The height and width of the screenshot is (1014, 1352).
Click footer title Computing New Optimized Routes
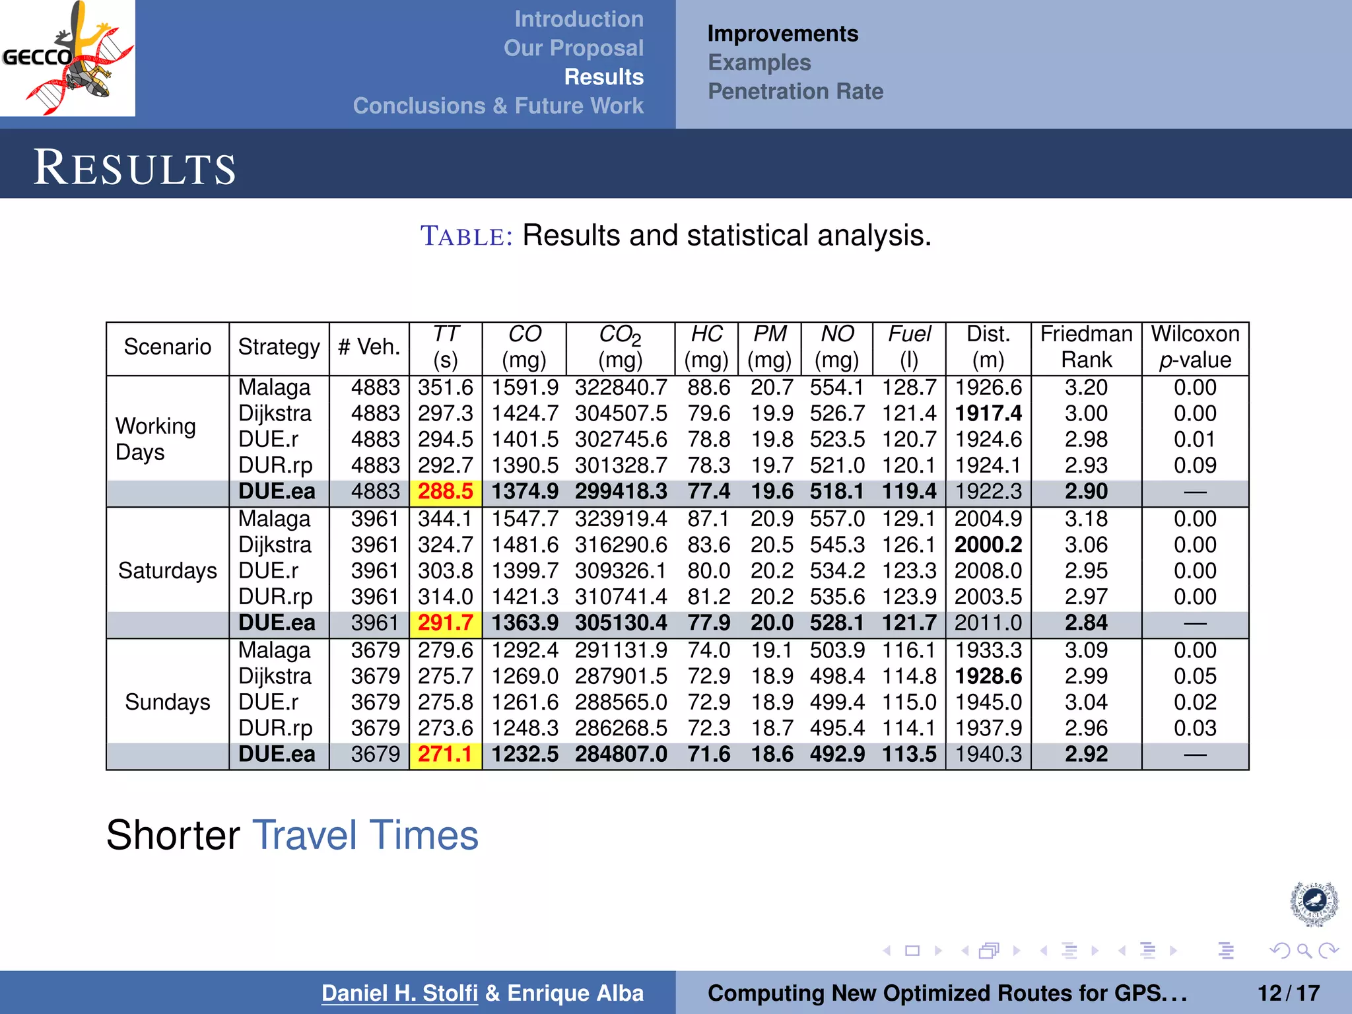coord(947,993)
